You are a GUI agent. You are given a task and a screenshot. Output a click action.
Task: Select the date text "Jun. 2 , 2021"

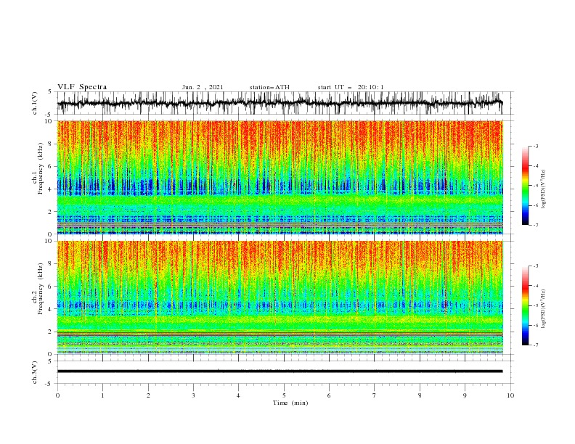tap(203, 87)
